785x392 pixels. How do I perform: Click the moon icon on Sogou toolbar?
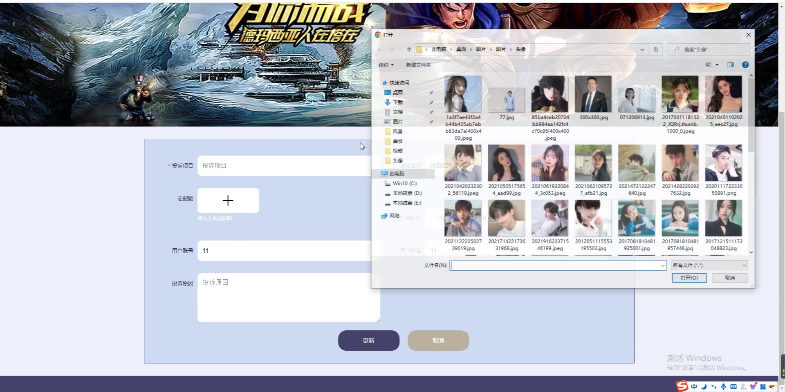pos(704,387)
